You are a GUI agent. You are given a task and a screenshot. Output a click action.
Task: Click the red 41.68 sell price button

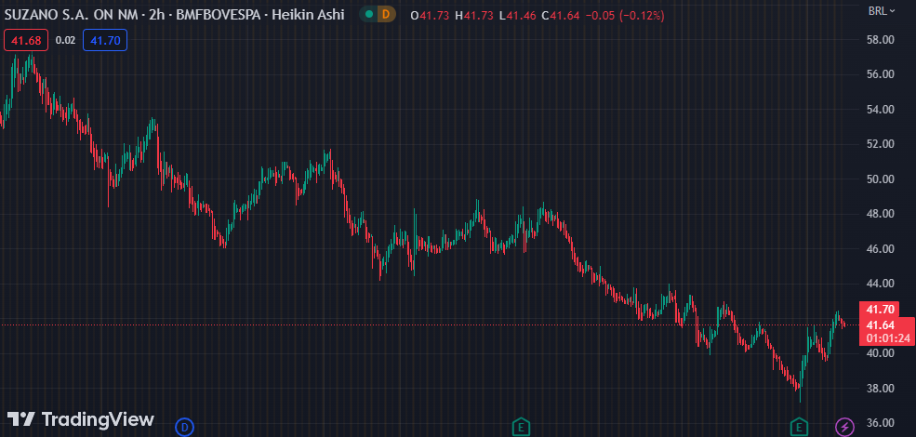[x=26, y=40]
